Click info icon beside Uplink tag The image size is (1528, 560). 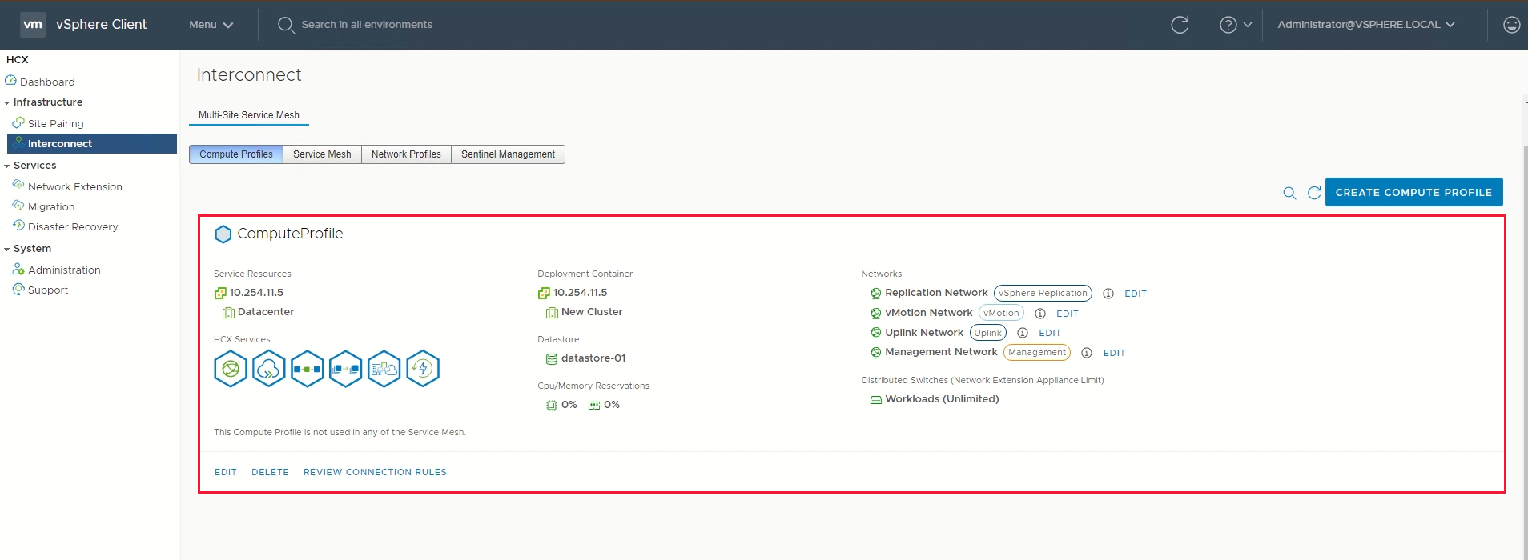pyautogui.click(x=1023, y=333)
